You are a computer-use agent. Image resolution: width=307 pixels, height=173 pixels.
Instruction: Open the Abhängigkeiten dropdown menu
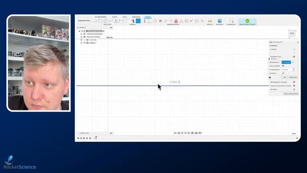click(x=173, y=25)
